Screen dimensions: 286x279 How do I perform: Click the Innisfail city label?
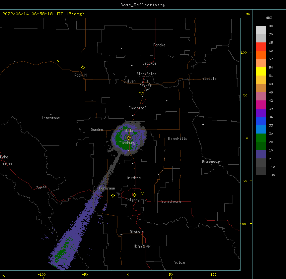[138, 108]
